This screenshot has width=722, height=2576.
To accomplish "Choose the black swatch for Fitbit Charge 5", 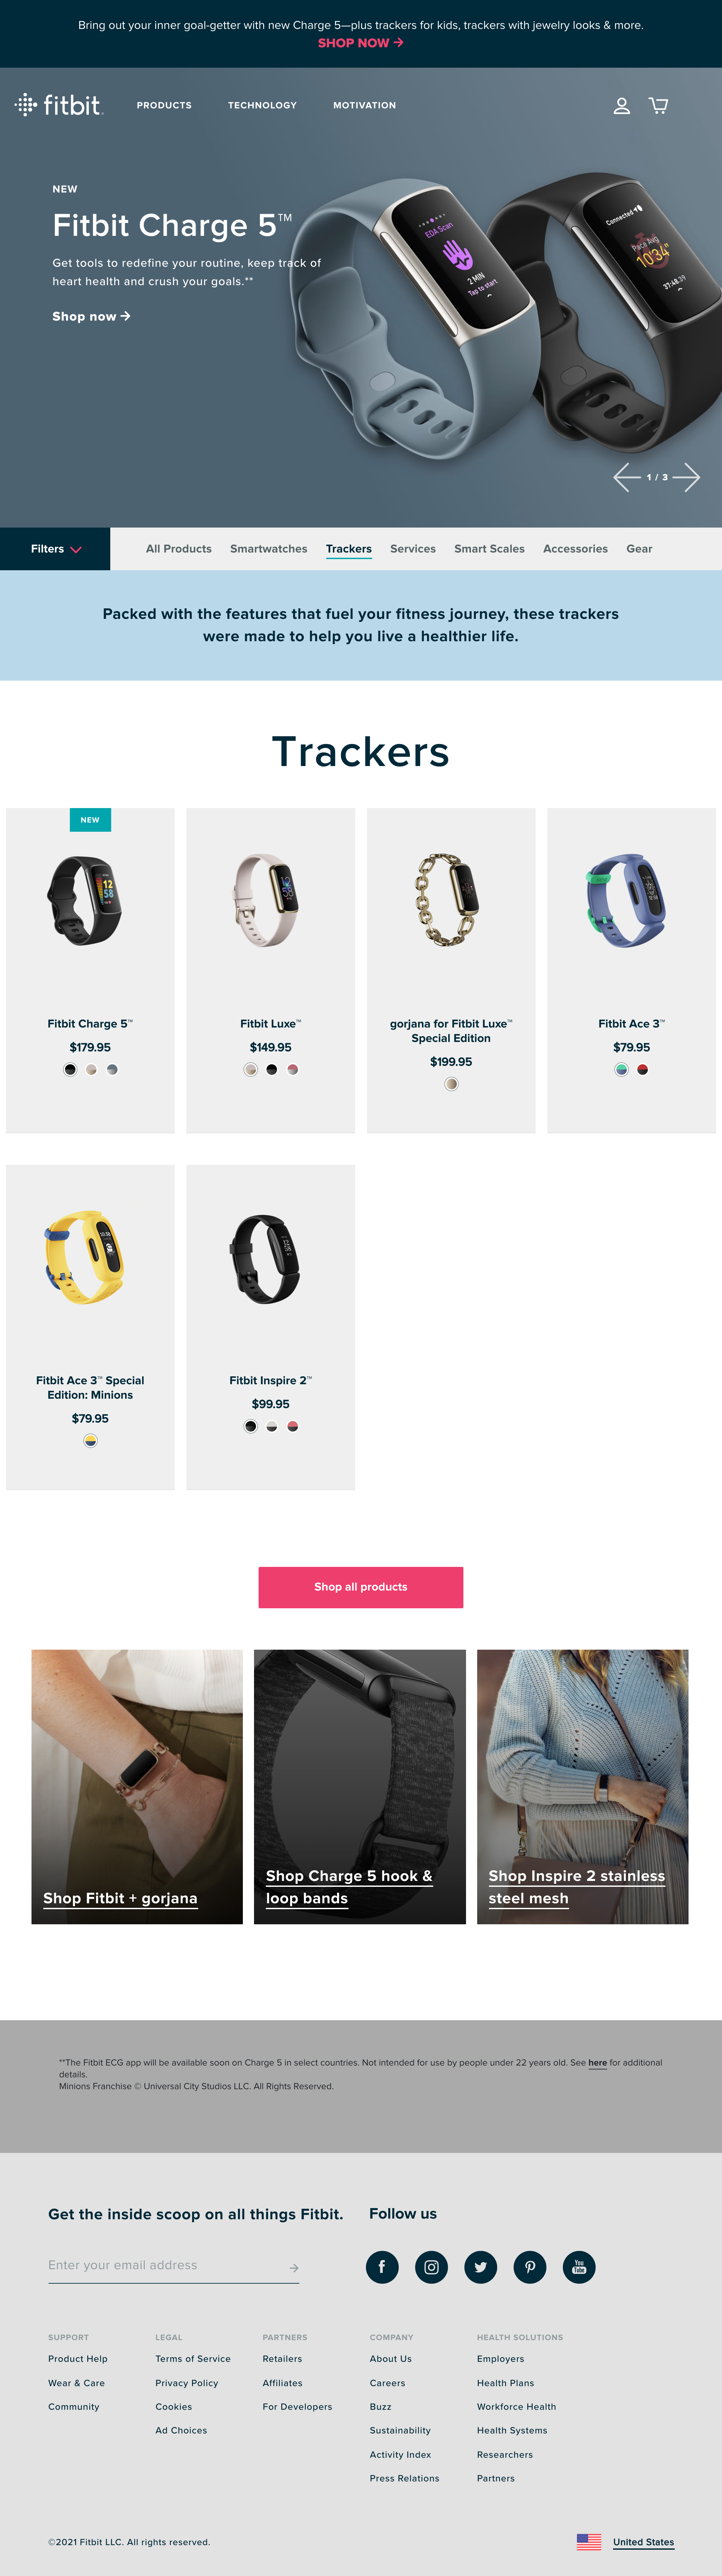I will coord(70,1070).
